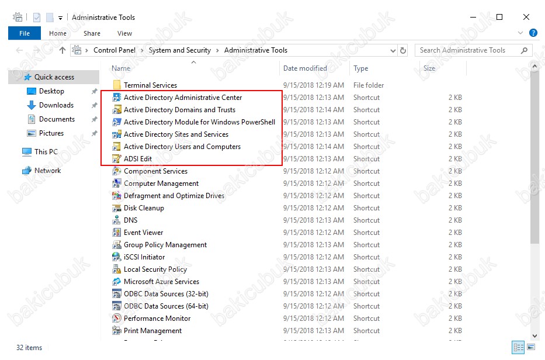Expand chevron after System and Security breadcrumb
Viewport: 545px width, 360px height.
coord(217,51)
